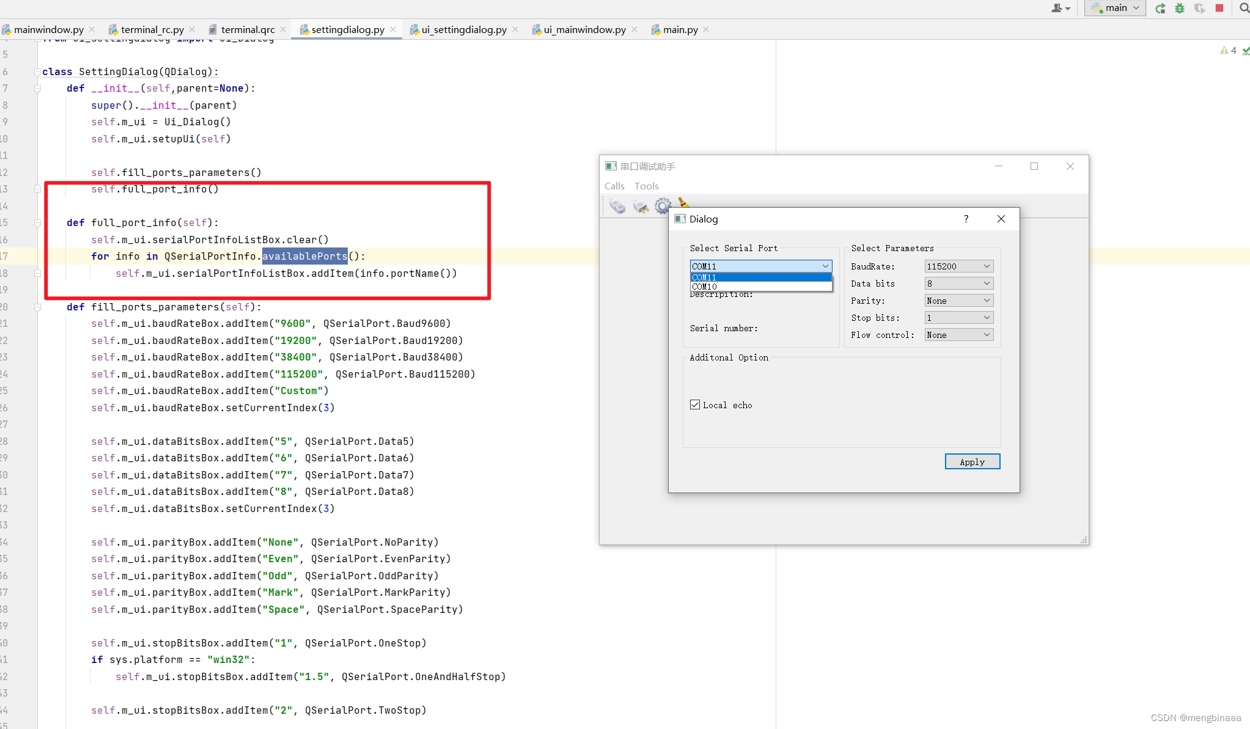Click the Run with Coverage shield icon
Image resolution: width=1250 pixels, height=729 pixels.
pyautogui.click(x=1199, y=8)
